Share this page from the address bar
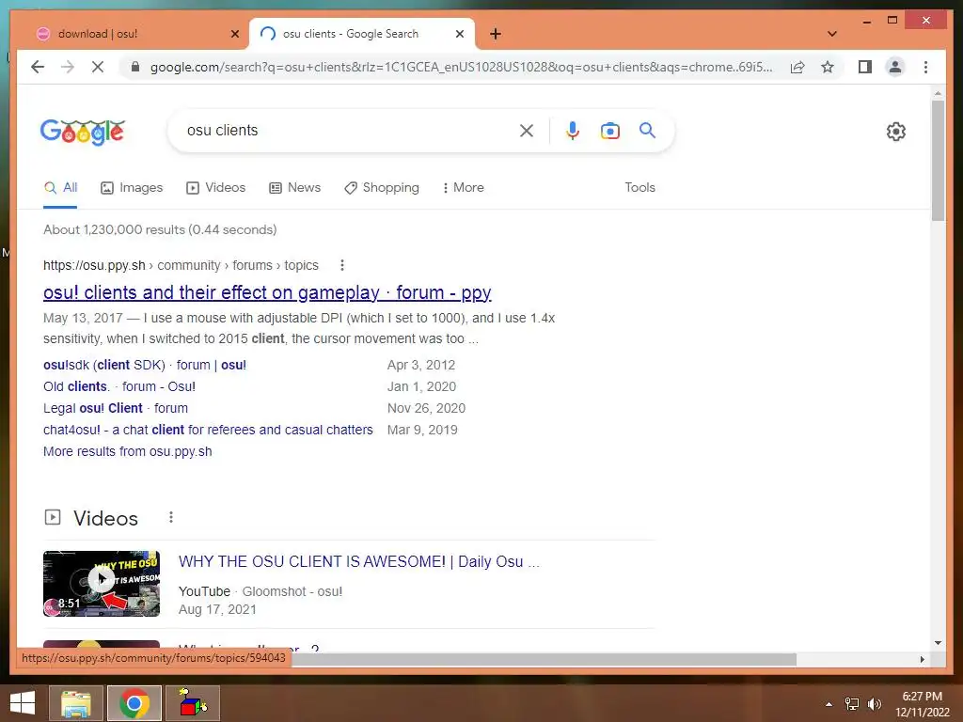This screenshot has width=963, height=722. point(797,67)
